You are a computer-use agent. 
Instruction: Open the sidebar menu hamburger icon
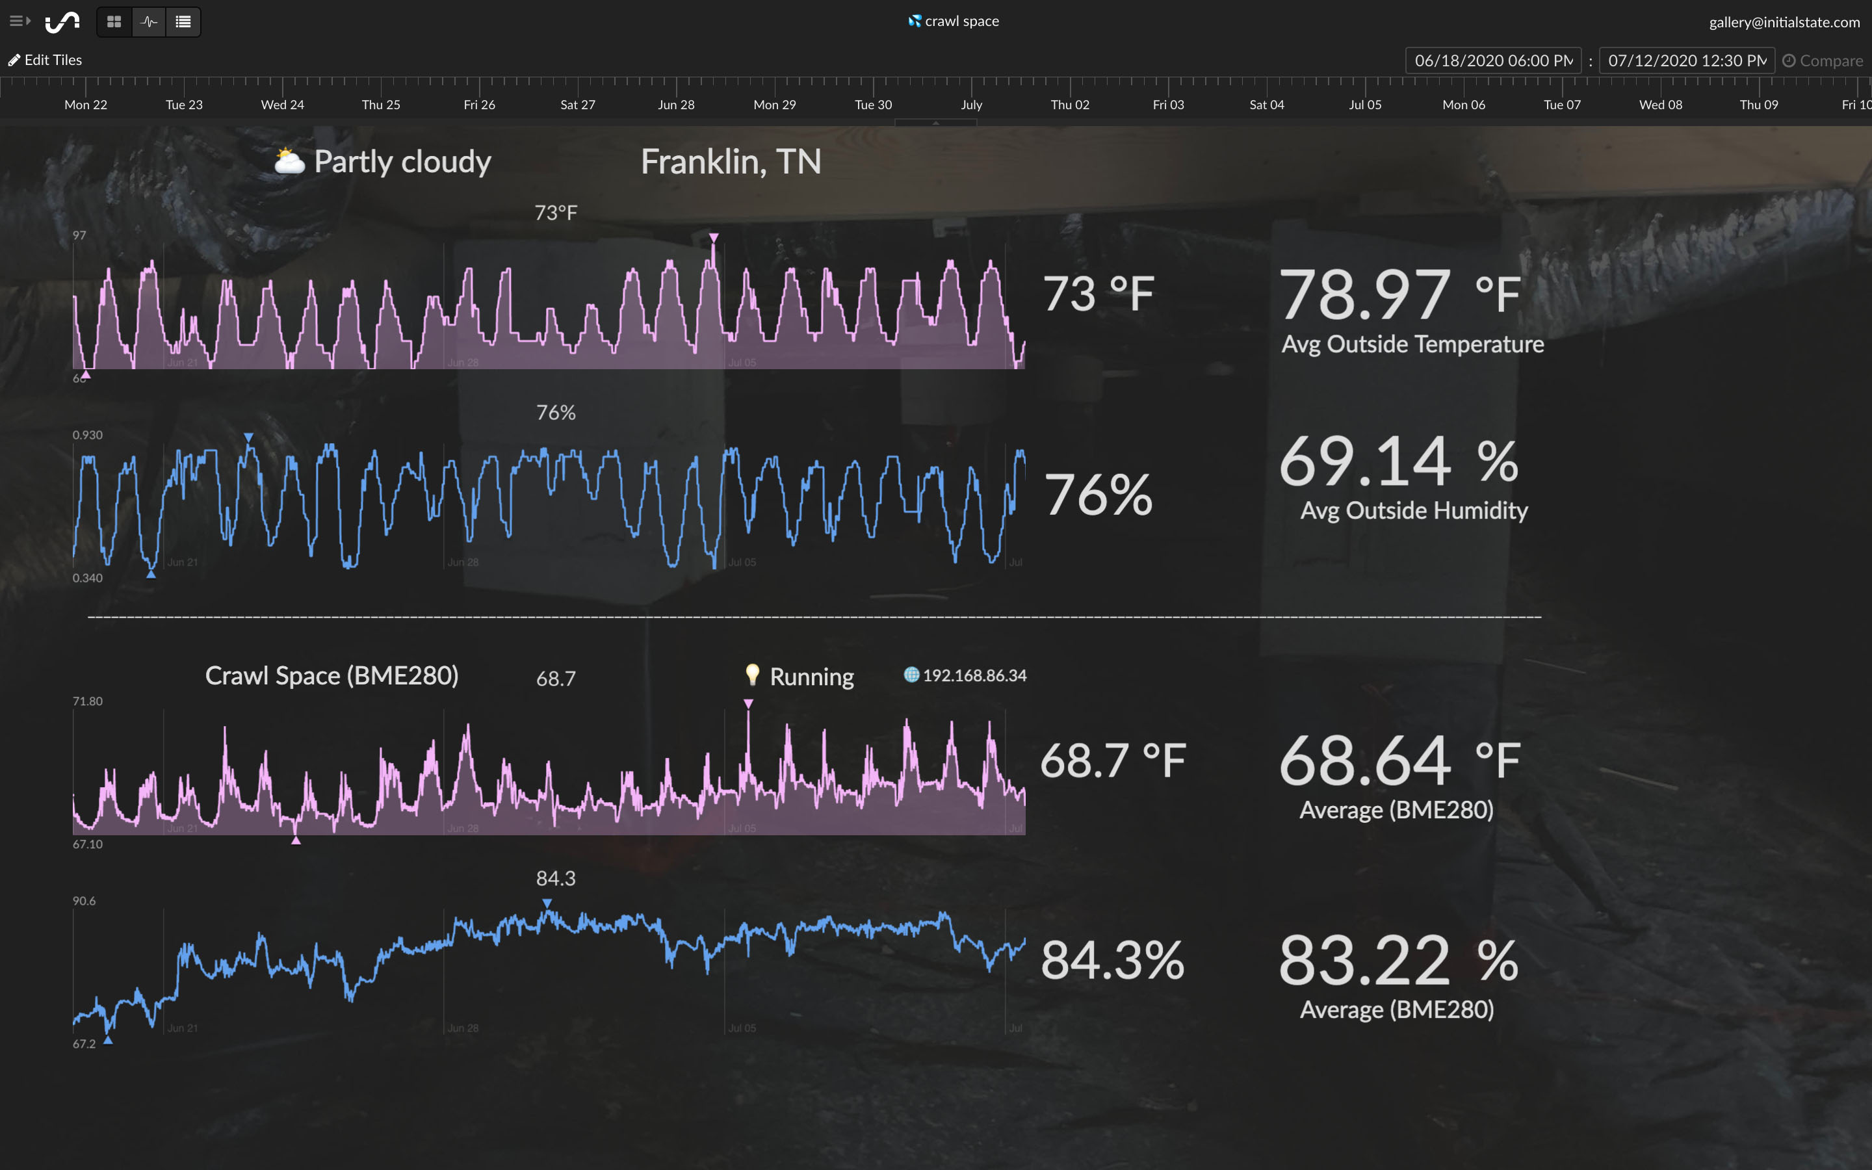[19, 21]
